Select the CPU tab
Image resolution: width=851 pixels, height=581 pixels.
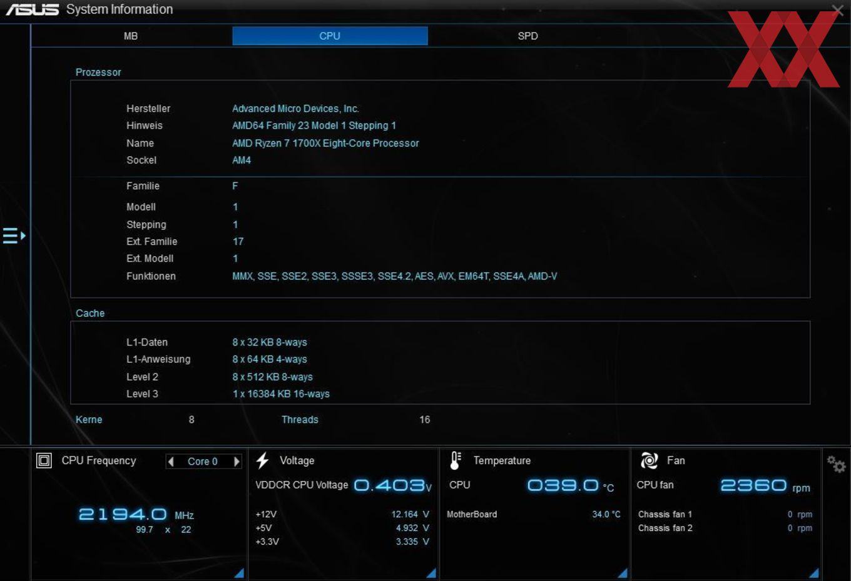pyautogui.click(x=330, y=36)
